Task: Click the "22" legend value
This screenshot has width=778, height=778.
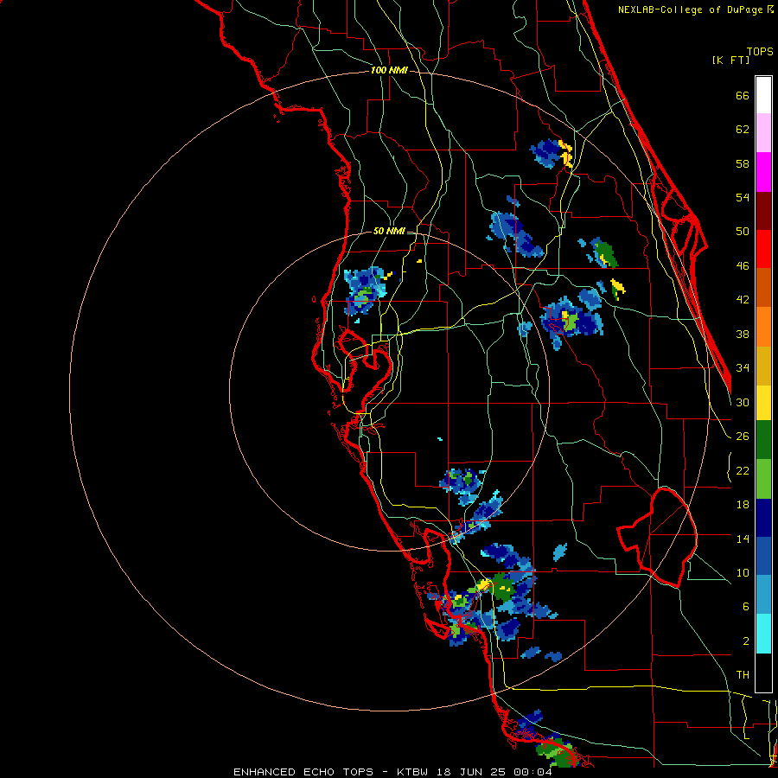Action: (743, 471)
